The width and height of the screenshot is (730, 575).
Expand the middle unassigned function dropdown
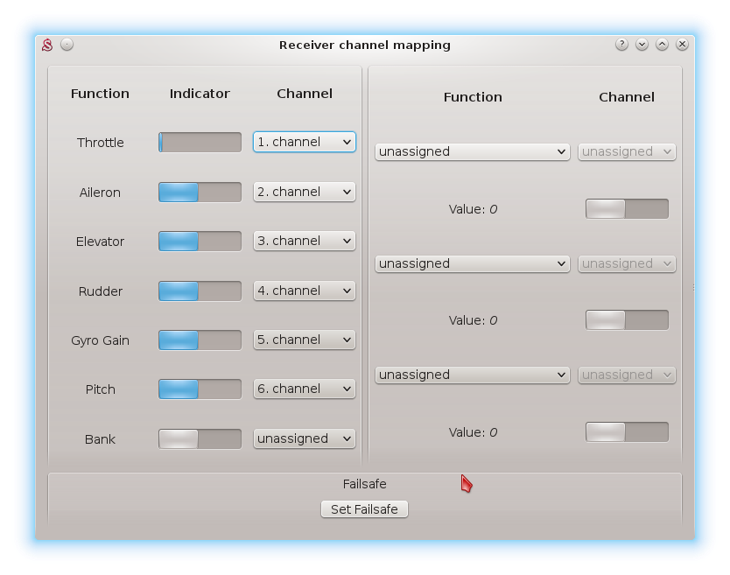pyautogui.click(x=473, y=263)
